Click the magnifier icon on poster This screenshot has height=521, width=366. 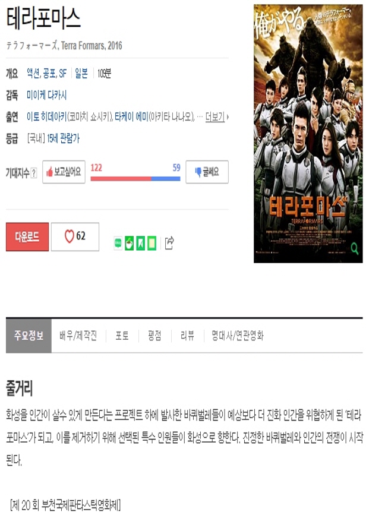coord(354,248)
